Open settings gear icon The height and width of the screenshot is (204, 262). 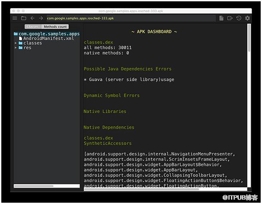click(x=248, y=18)
